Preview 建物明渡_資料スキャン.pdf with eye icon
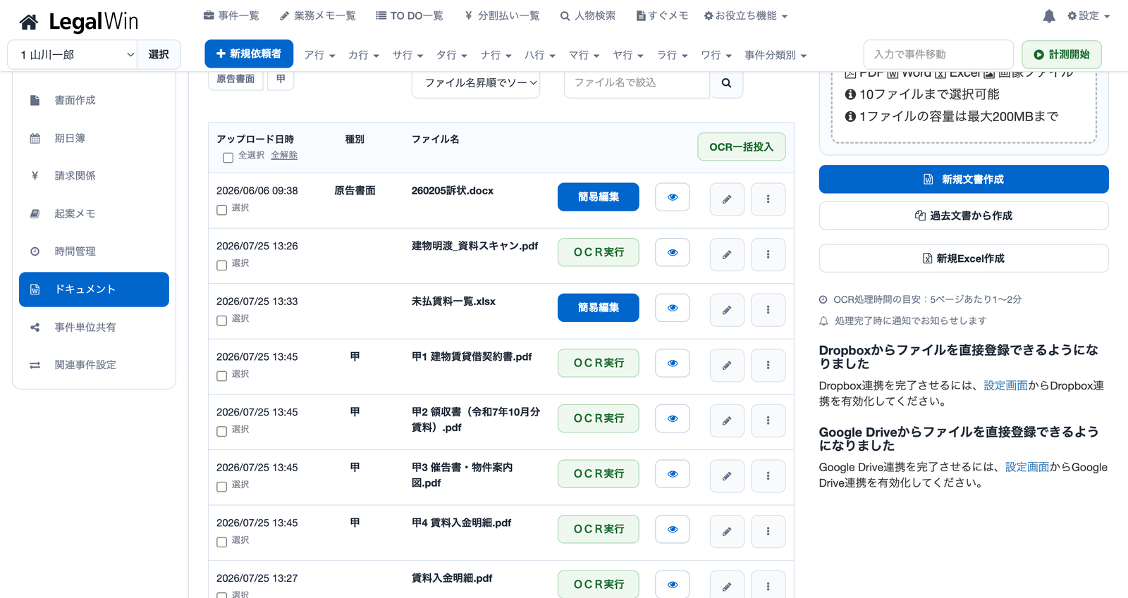Image resolution: width=1128 pixels, height=598 pixels. tap(673, 252)
